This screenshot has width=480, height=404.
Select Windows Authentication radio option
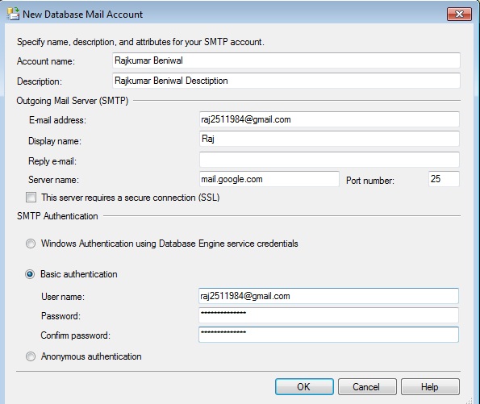click(31, 244)
